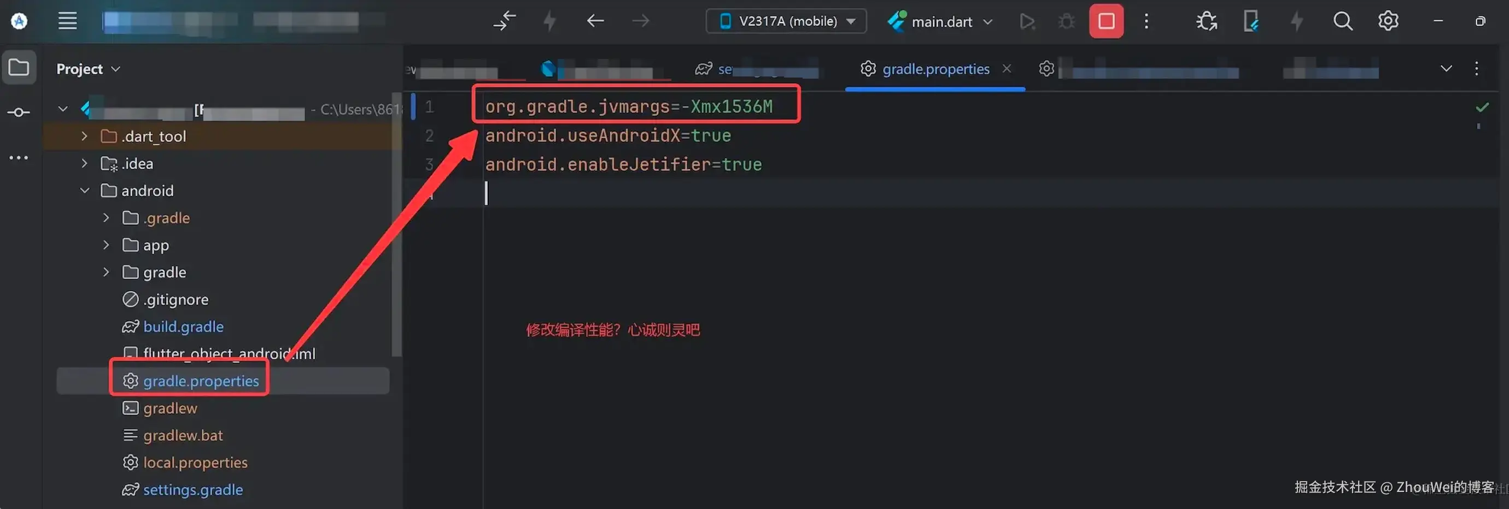Click the gradlew terminal file icon
Image resolution: width=1509 pixels, height=509 pixels.
tap(130, 409)
